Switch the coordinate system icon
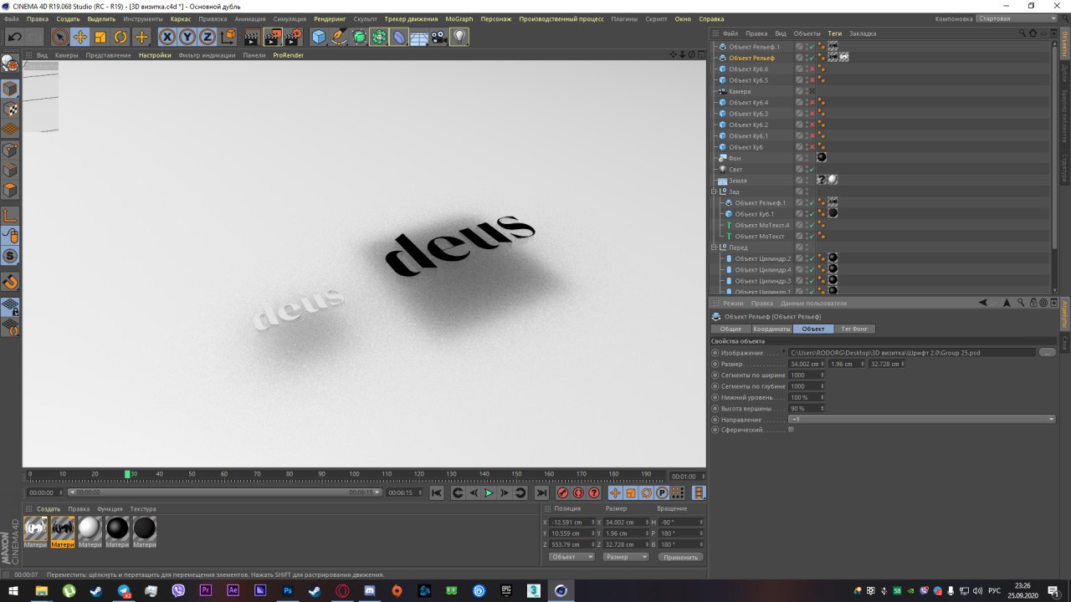Viewport: 1071px width, 602px height. pos(228,37)
